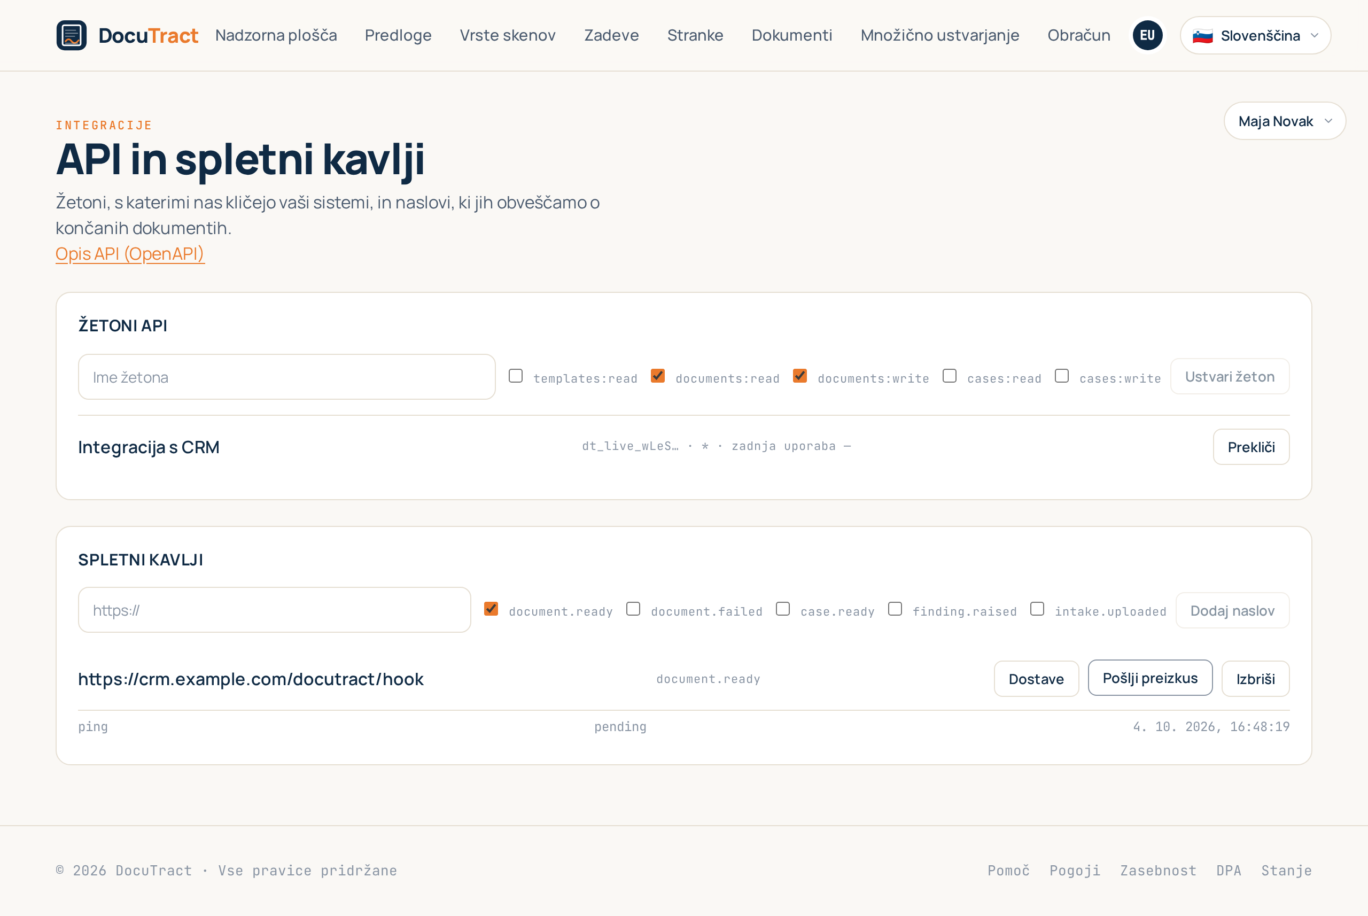
Task: Tick the cases:read checkbox
Action: [949, 376]
